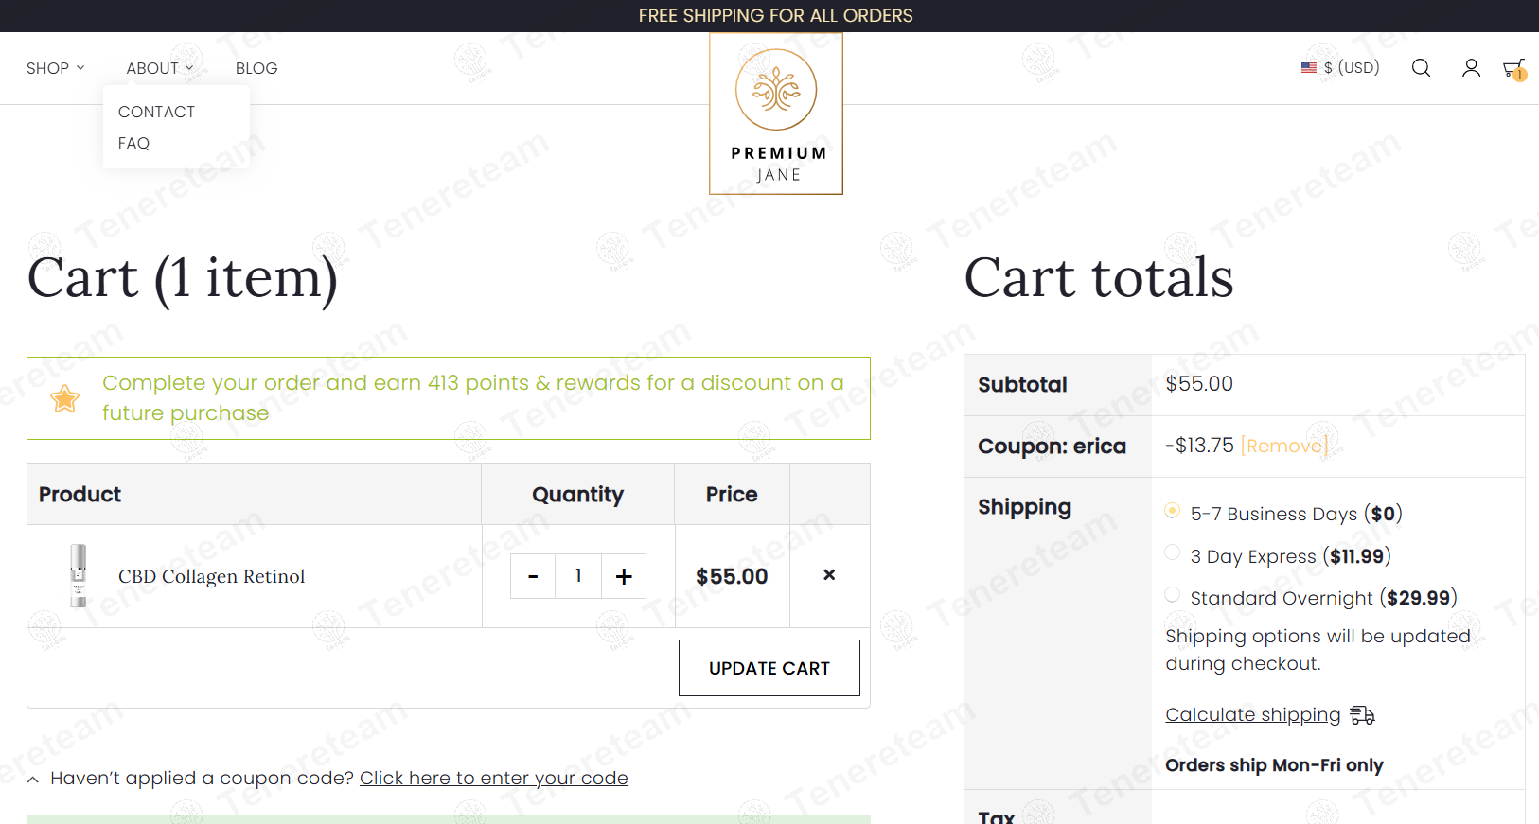The width and height of the screenshot is (1539, 824).
Task: Remove CBD Collagen Retinol with X icon
Action: coord(829,575)
